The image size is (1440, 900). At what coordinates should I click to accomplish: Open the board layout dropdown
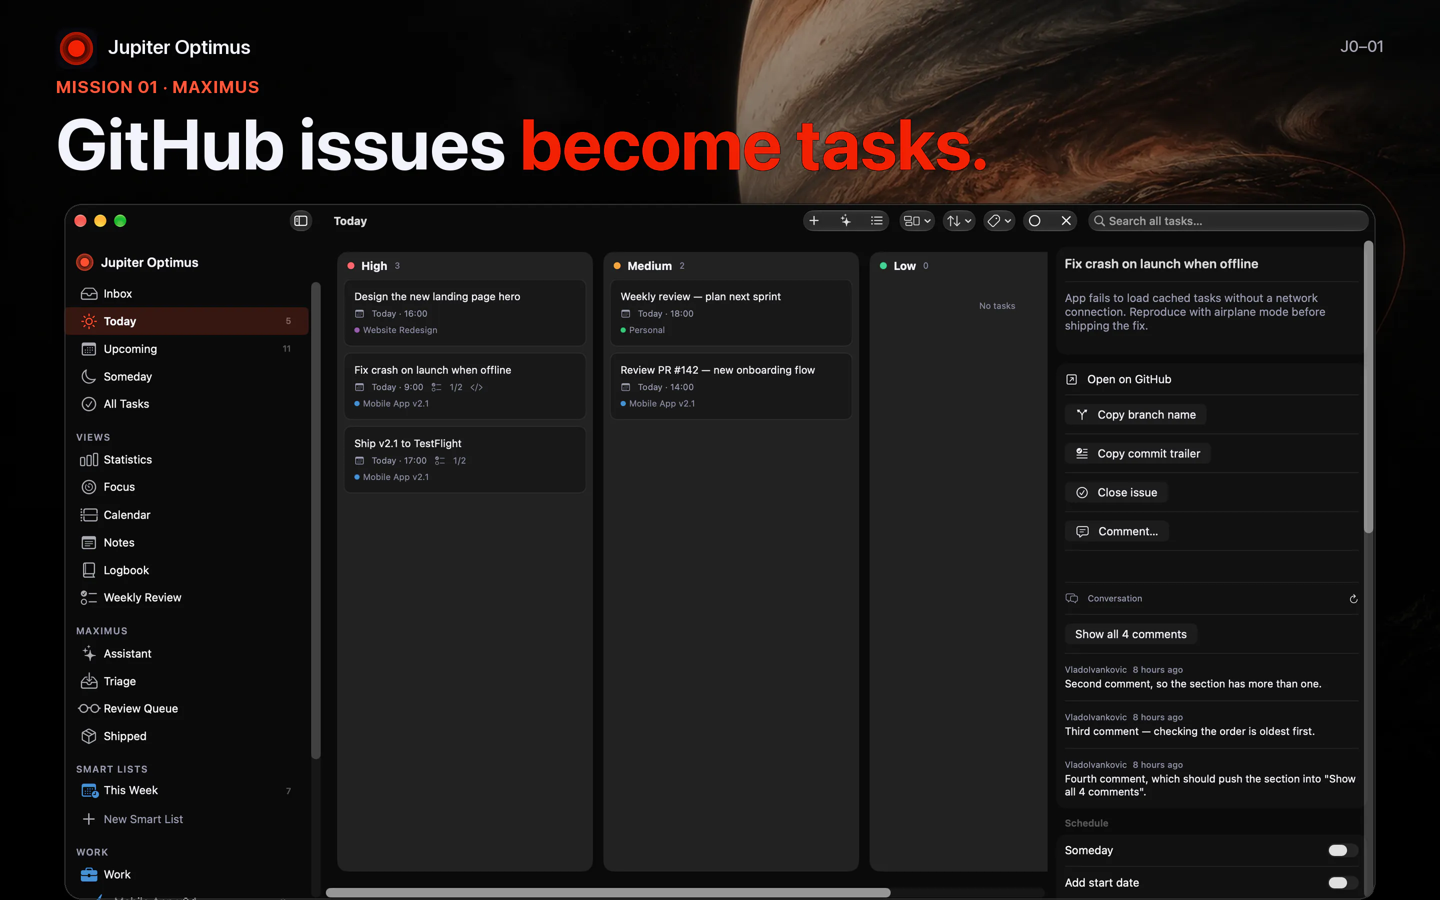(917, 221)
